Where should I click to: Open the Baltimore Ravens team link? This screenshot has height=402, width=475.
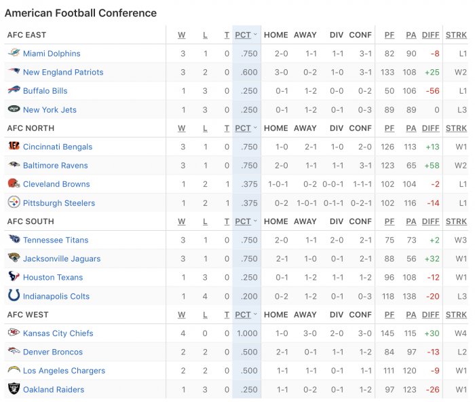(55, 165)
